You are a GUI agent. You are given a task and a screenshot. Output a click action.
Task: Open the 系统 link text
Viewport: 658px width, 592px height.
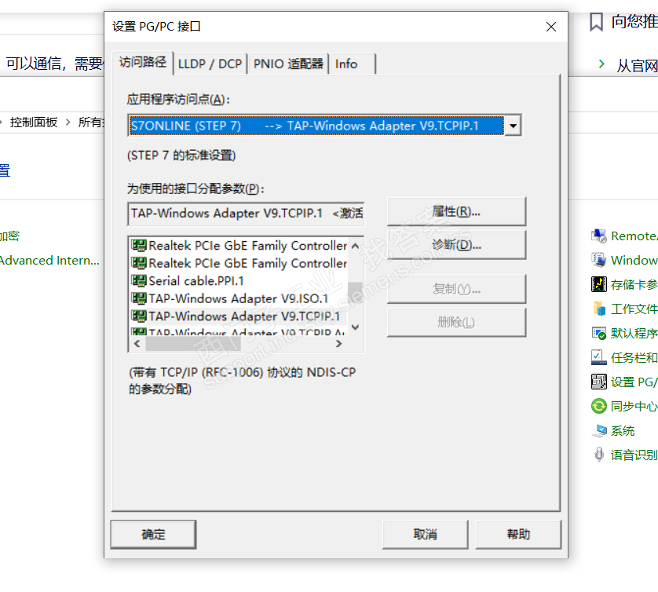coord(623,430)
